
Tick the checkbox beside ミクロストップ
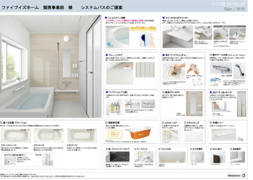point(185,123)
